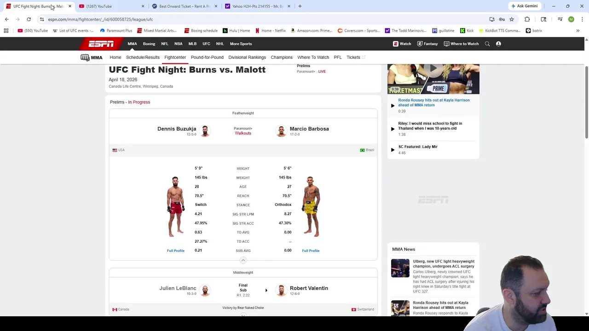Image resolution: width=589 pixels, height=331 pixels.
Task: Click the Chrome profile avatar
Action: tap(571, 19)
